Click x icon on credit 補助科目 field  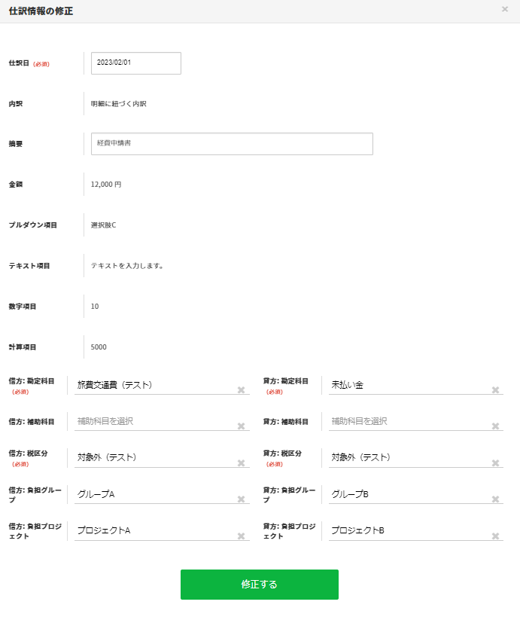[x=495, y=426]
